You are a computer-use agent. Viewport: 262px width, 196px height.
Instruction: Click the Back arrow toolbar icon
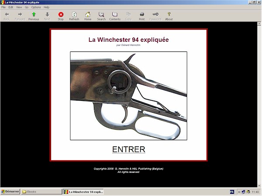(7, 14)
